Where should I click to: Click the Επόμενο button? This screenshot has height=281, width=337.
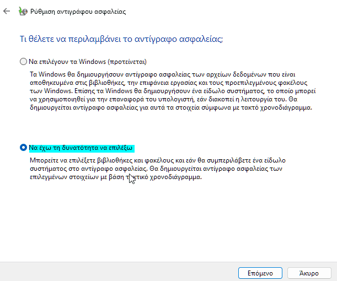260,273
